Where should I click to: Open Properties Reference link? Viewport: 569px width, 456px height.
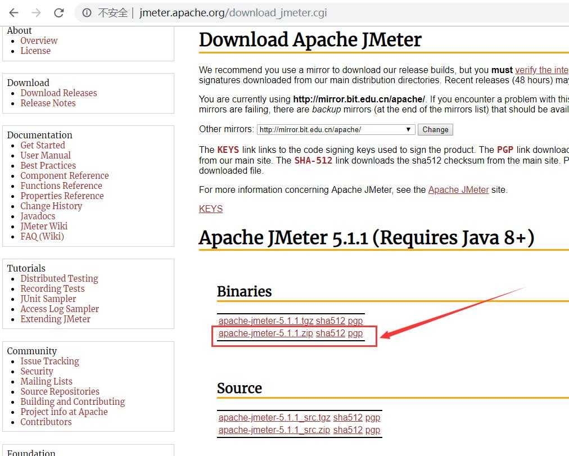(62, 196)
